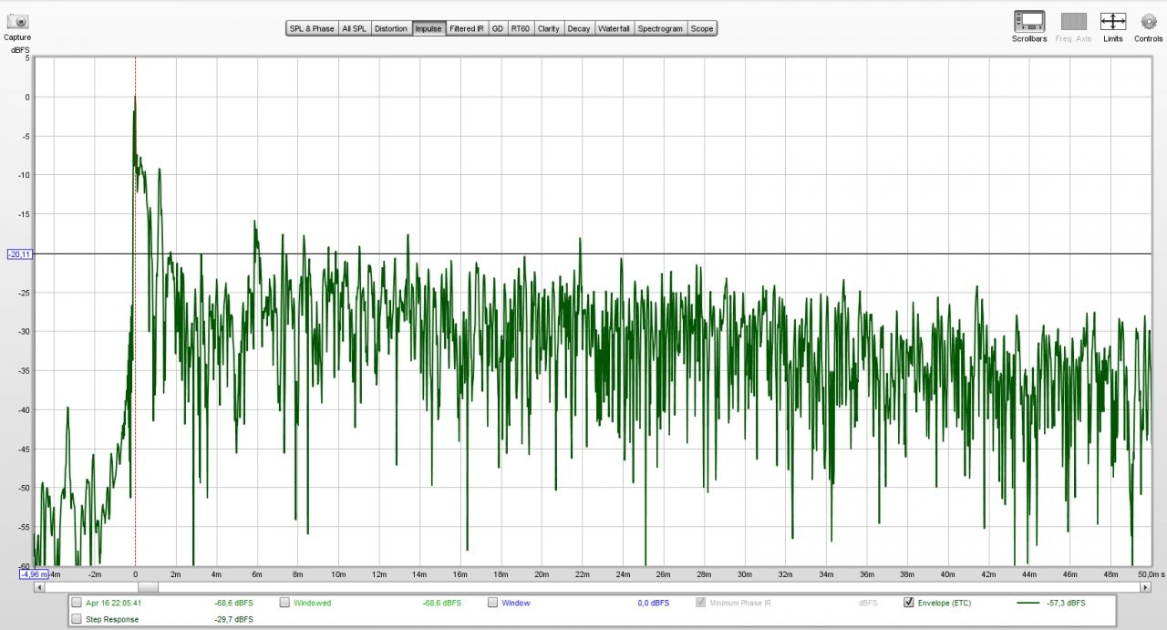Click the Envelope (ETC) green trace line sample
This screenshot has height=630, width=1167.
coord(1028,603)
